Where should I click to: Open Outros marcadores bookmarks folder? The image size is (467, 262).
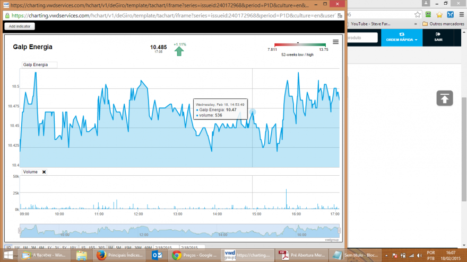point(443,24)
